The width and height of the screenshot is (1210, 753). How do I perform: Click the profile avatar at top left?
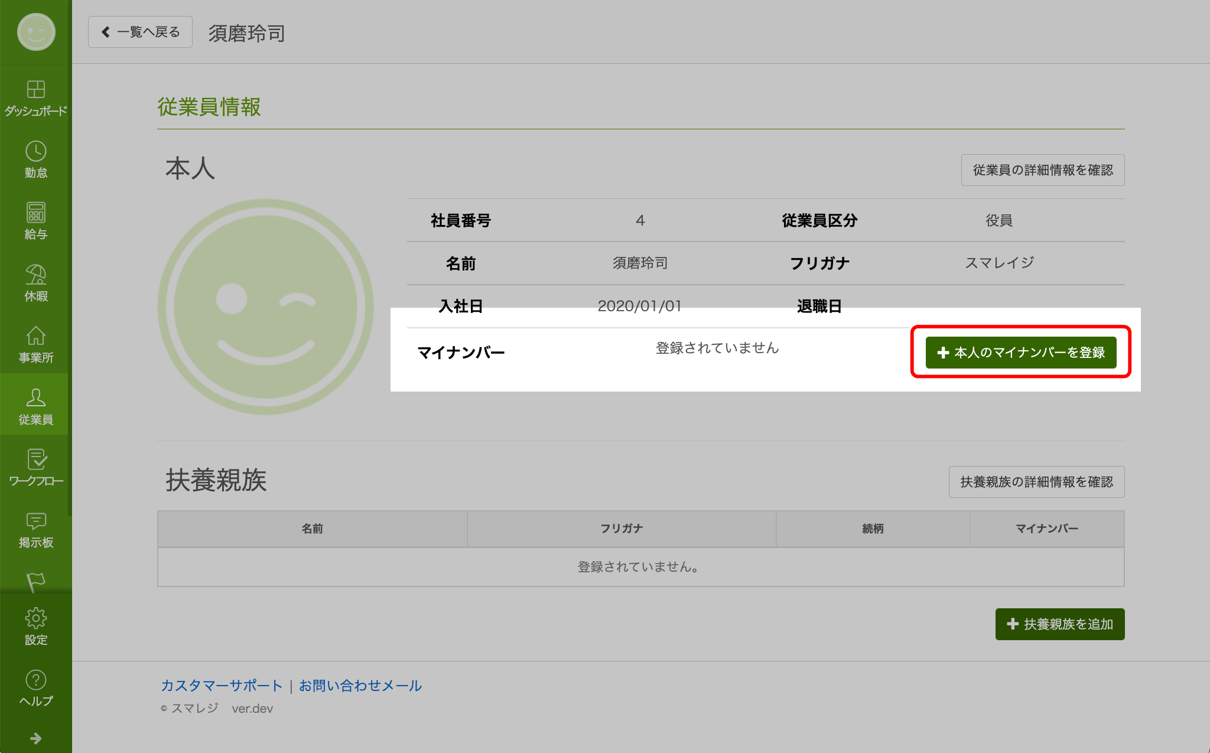tap(35, 32)
